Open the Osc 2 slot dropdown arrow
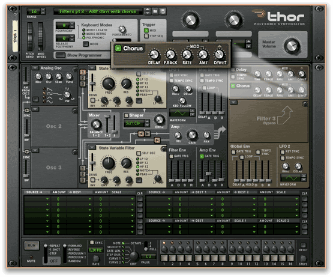Screen dimensions: 333x277 click(35, 109)
